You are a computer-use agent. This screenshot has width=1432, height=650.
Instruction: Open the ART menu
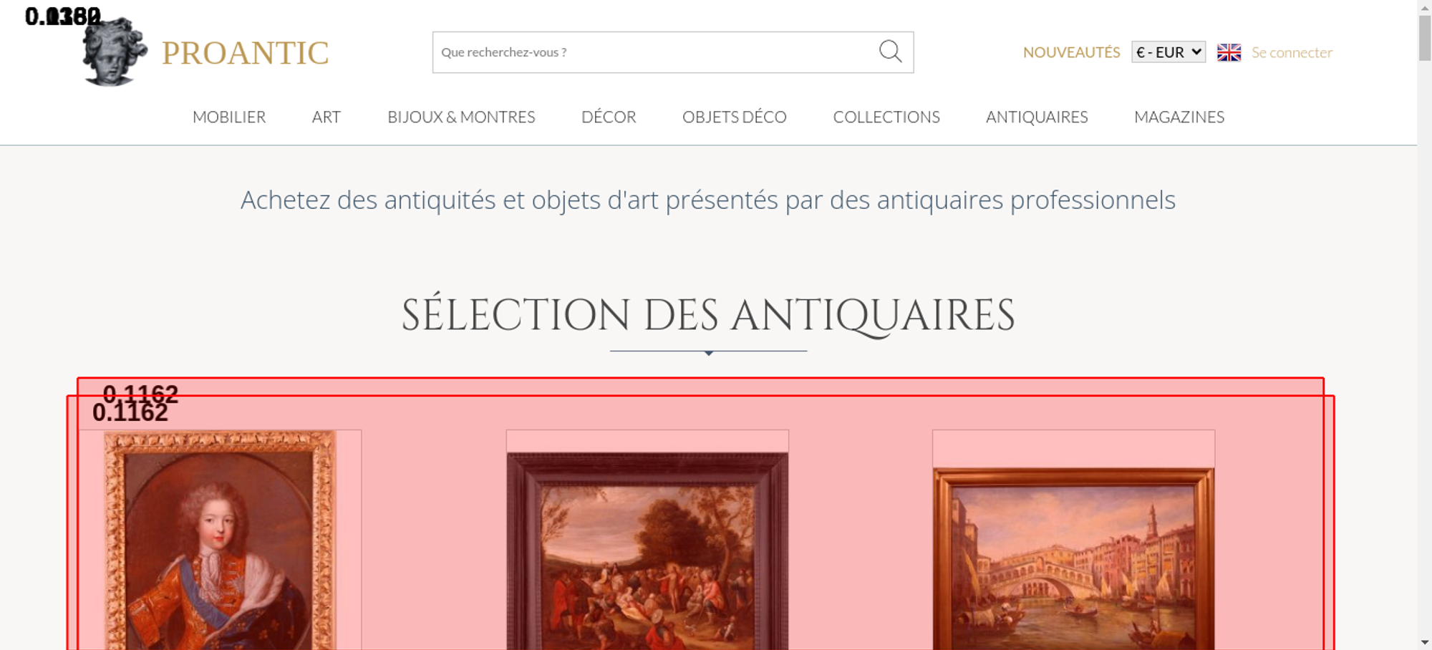[326, 117]
